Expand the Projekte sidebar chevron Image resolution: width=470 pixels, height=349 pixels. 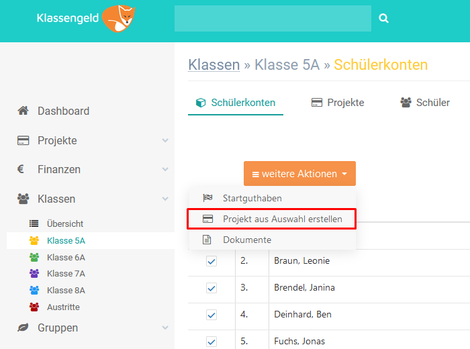(x=165, y=140)
